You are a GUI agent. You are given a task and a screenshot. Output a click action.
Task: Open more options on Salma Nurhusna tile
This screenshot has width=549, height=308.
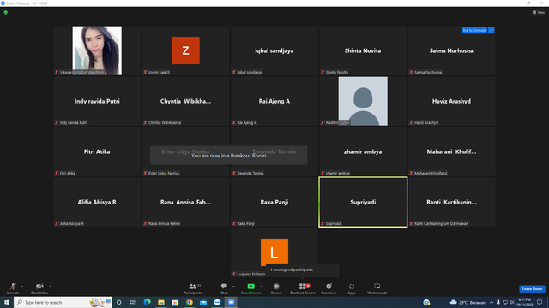pos(492,31)
